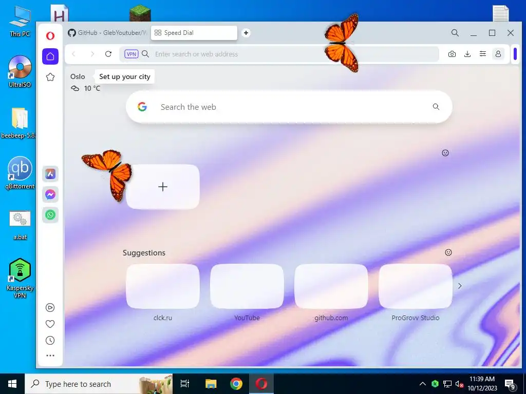
Task: Toggle the VPN badge in the address bar
Action: [x=131, y=54]
